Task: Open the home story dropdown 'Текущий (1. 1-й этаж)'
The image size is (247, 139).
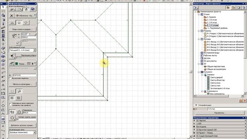Action: tap(22, 50)
